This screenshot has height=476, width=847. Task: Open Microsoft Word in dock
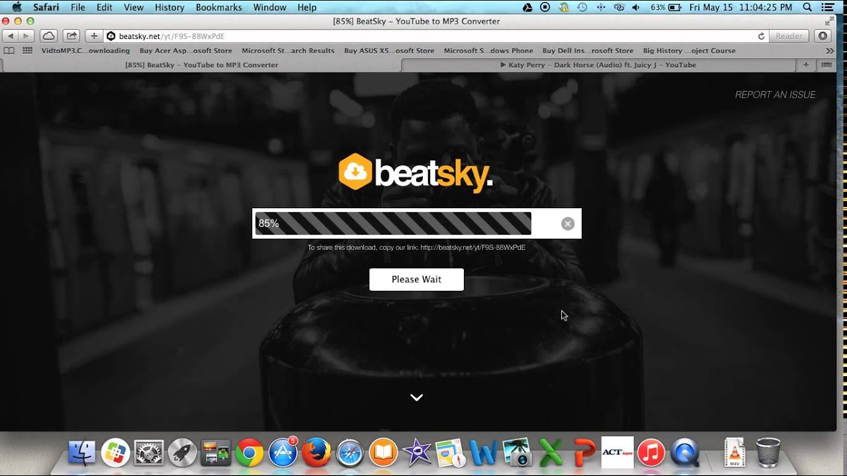484,453
